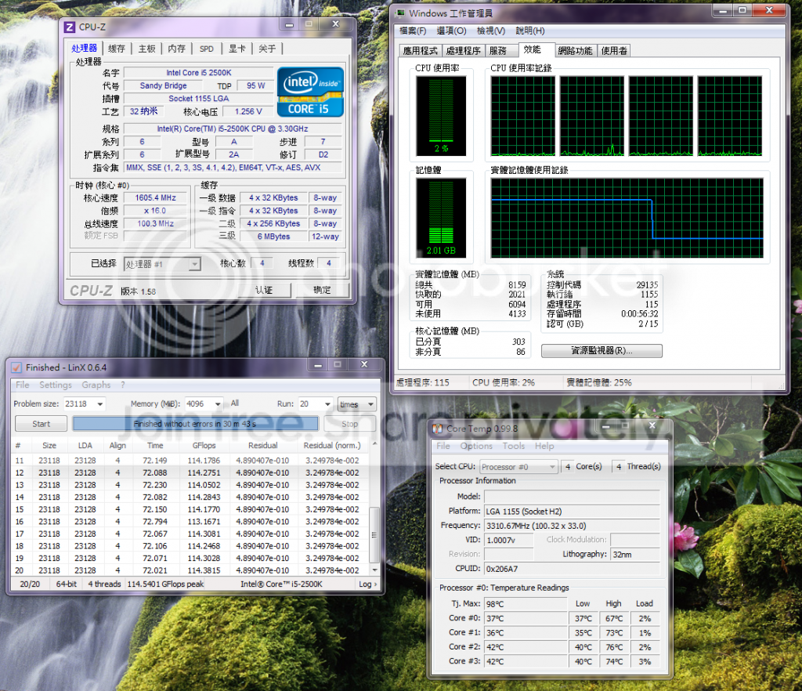Screen dimensions: 802x691
Task: Click the CPU-Z title bar app icon
Action: pyautogui.click(x=70, y=27)
